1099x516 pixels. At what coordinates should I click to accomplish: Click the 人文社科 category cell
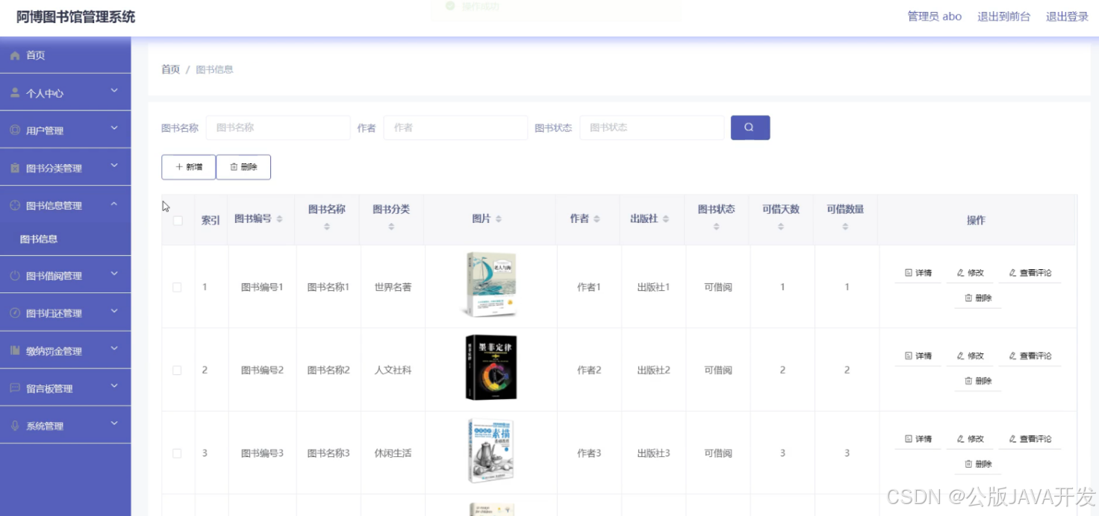click(393, 370)
